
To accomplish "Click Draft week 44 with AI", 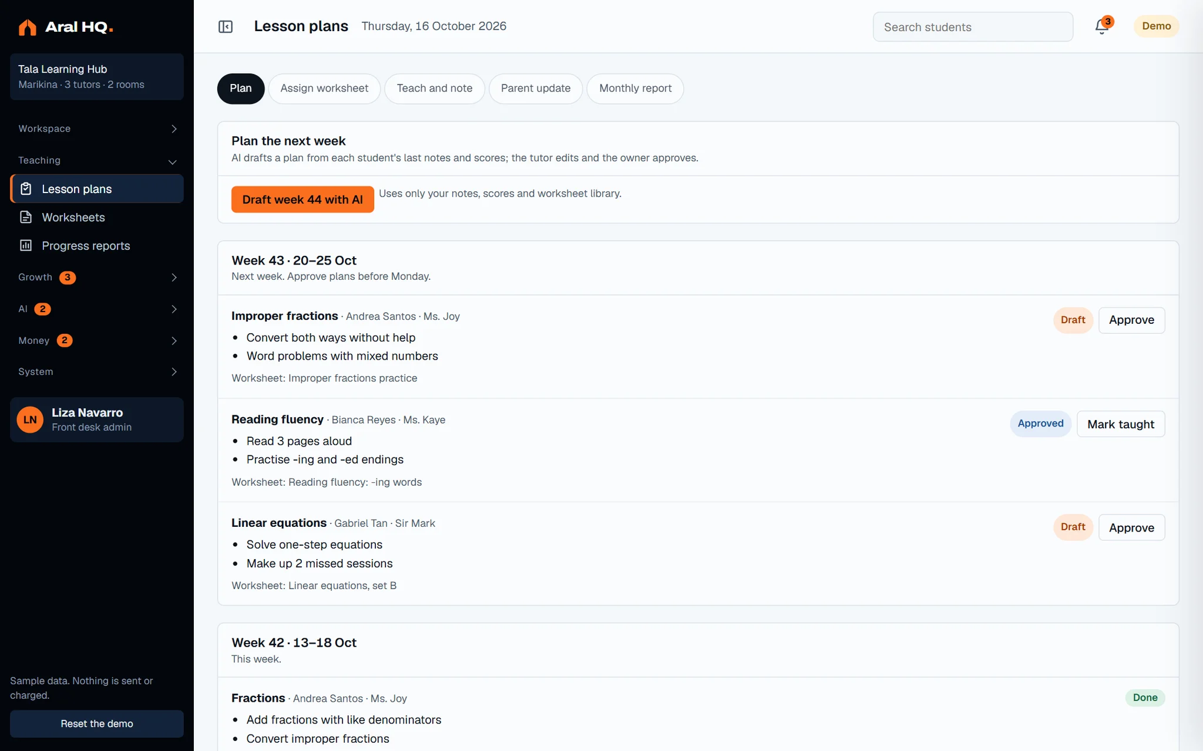I will click(x=303, y=199).
